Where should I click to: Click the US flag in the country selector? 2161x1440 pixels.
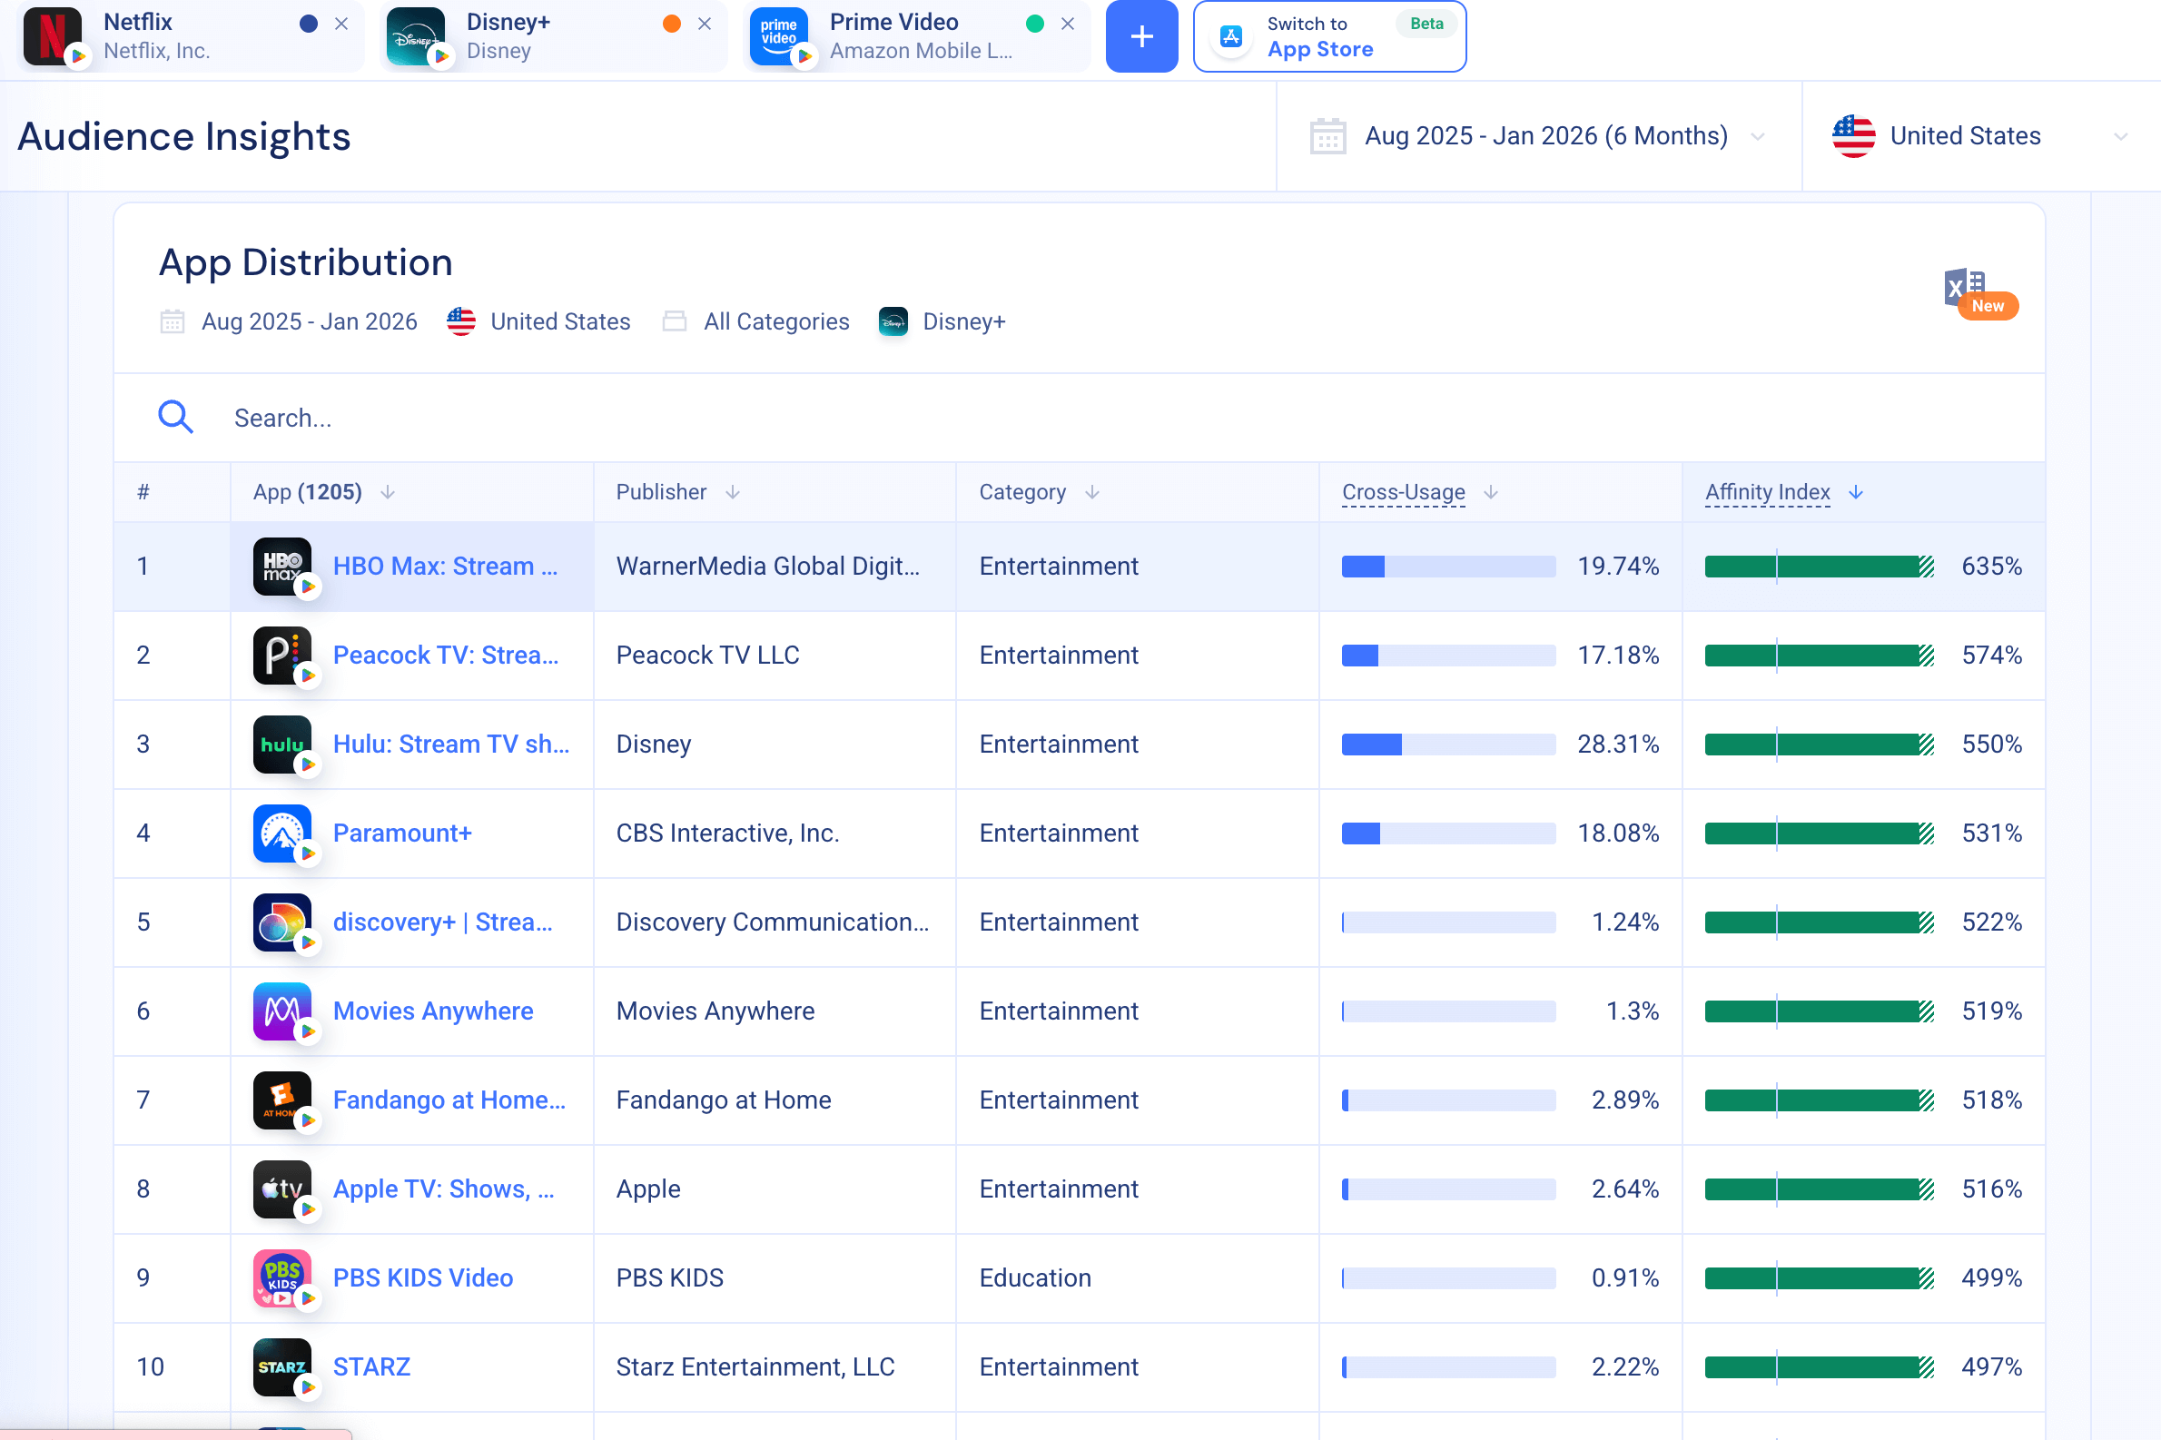1853,136
